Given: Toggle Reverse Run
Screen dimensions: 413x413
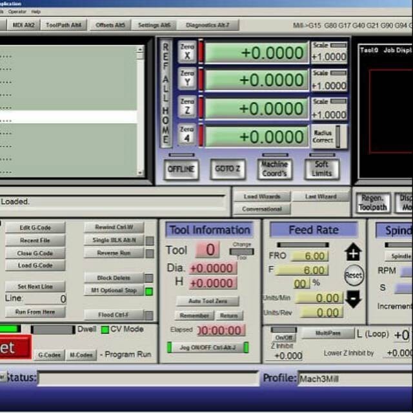Looking at the screenshot, I should [x=114, y=253].
